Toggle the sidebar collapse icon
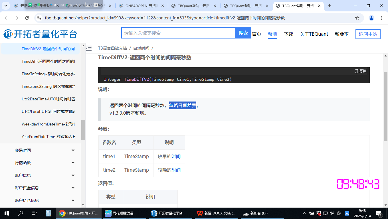388x219 pixels. click(89, 48)
